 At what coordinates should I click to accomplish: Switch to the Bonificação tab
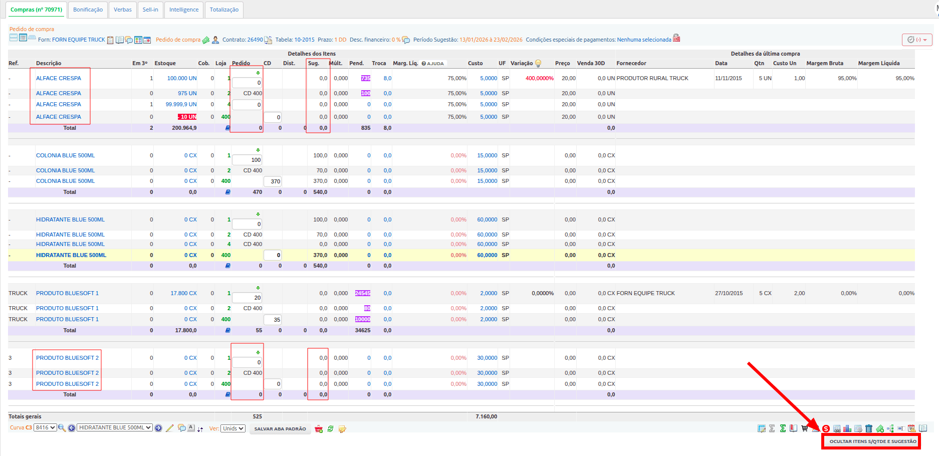pos(88,10)
